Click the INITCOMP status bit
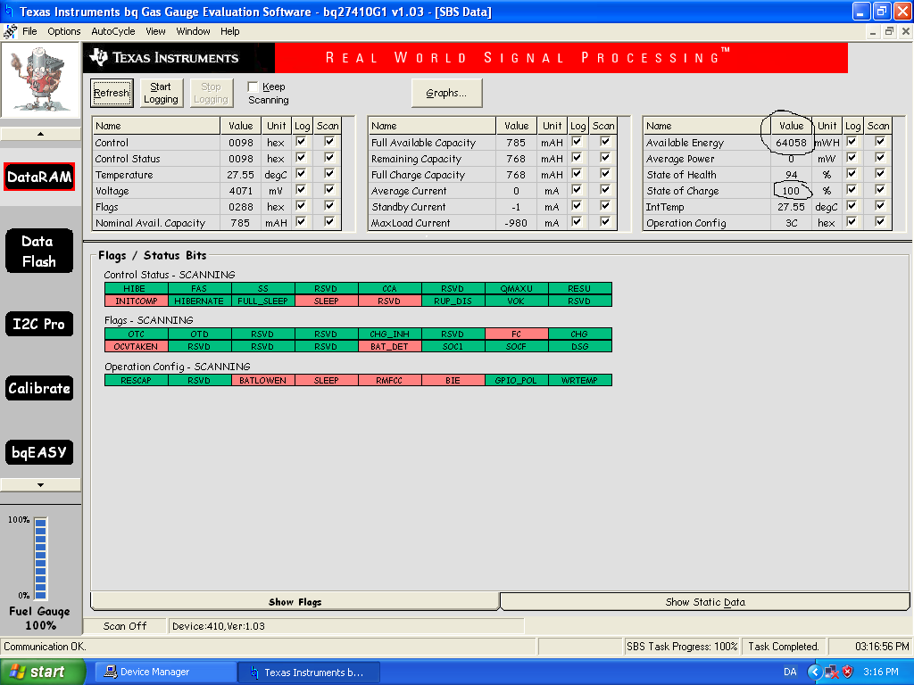Screen dimensions: 914x685 pos(137,301)
